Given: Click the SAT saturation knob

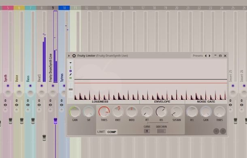Looking at the screenshot, I should [x=89, y=112].
